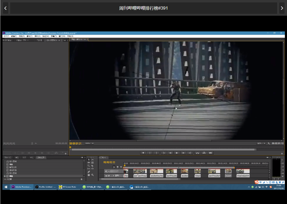Pick the Razor tool in tools panel
The height and width of the screenshot is (204, 287).
pyautogui.click(x=92, y=166)
